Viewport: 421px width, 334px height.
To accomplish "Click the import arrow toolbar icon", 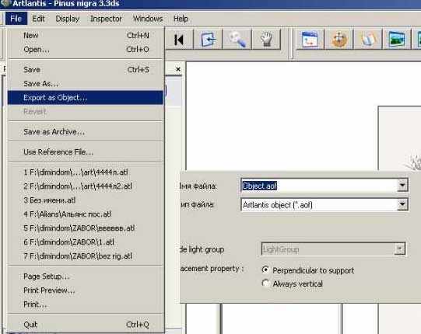I will (x=208, y=40).
